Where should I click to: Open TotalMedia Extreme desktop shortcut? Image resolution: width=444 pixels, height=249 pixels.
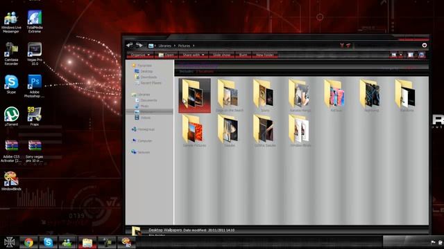tap(35, 22)
